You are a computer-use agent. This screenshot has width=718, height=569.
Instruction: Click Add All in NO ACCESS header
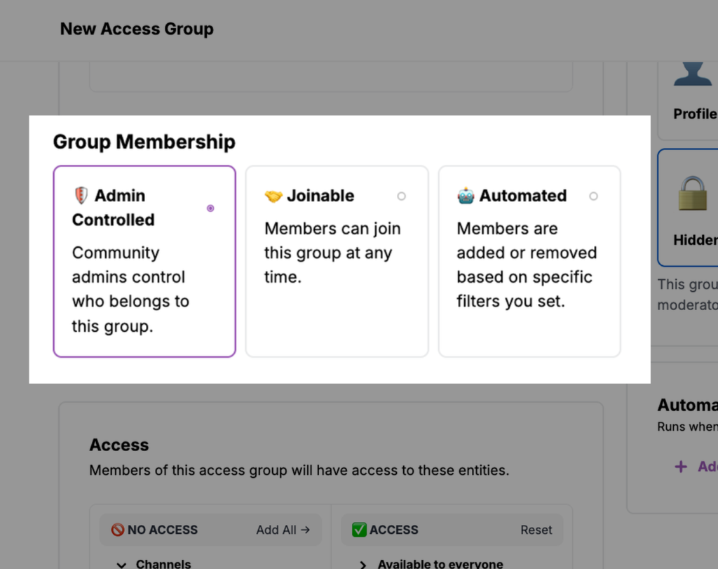tap(283, 530)
